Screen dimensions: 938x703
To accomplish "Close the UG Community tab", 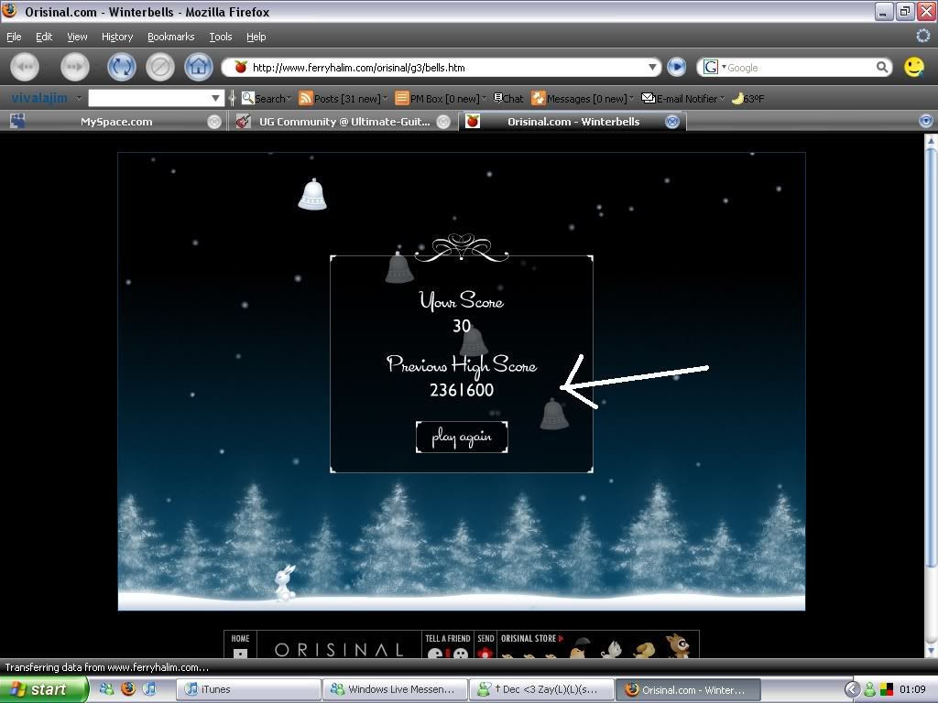I will coord(443,122).
